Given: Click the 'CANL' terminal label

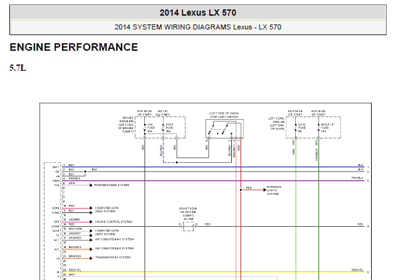Looking at the screenshot, I should click(x=55, y=212).
